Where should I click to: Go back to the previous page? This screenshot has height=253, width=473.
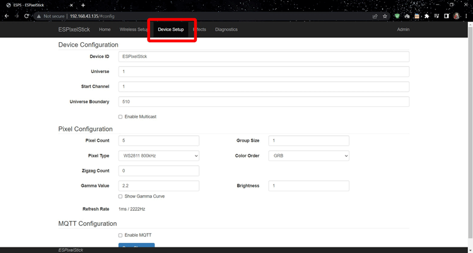[x=7, y=16]
